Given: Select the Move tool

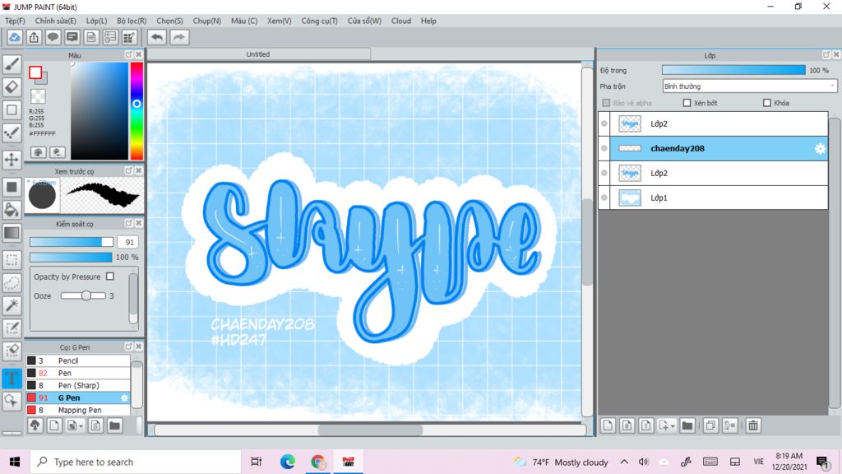Looking at the screenshot, I should coord(12,160).
